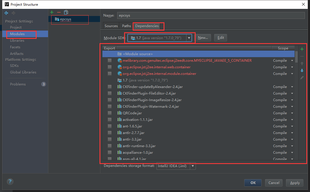This screenshot has height=192, width=310.
Task: Add a dependency with the green plus
Action: [302, 49]
